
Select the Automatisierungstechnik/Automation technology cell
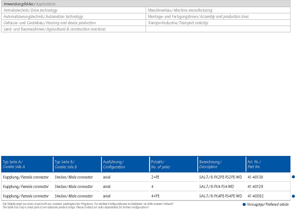coord(43,17)
